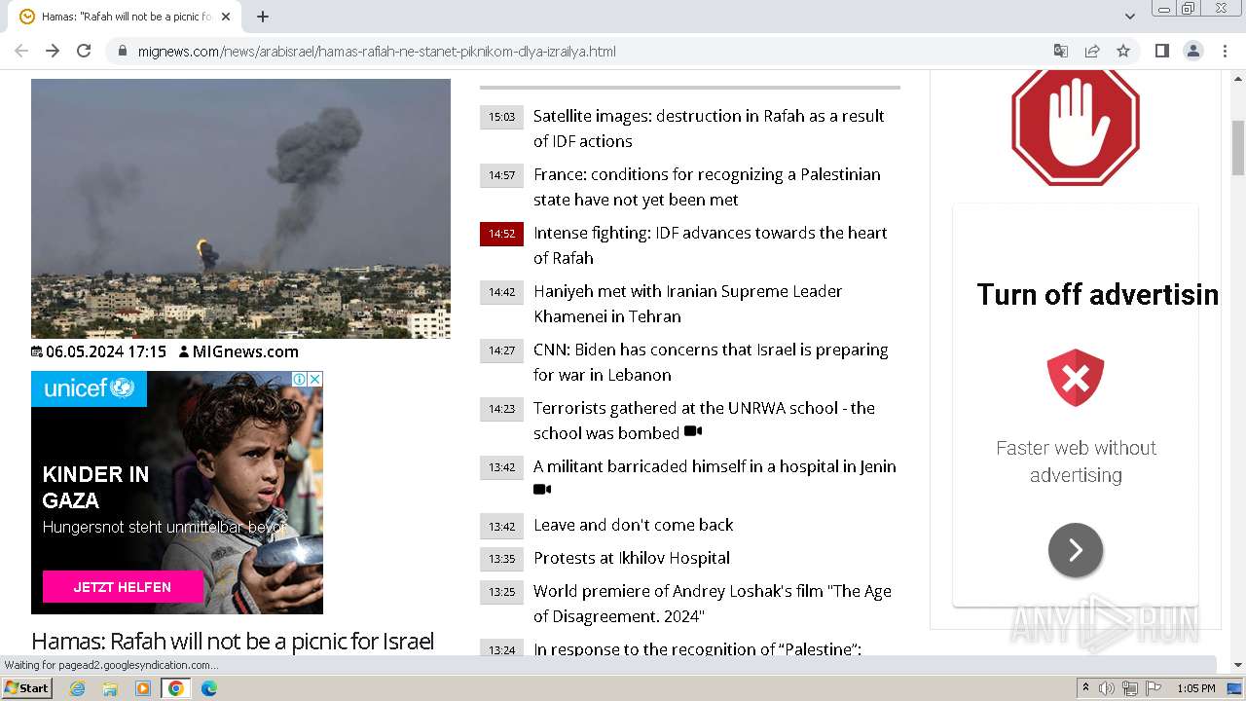Open Intense fighting IDF advances story
The width and height of the screenshot is (1246, 701).
coord(711,245)
